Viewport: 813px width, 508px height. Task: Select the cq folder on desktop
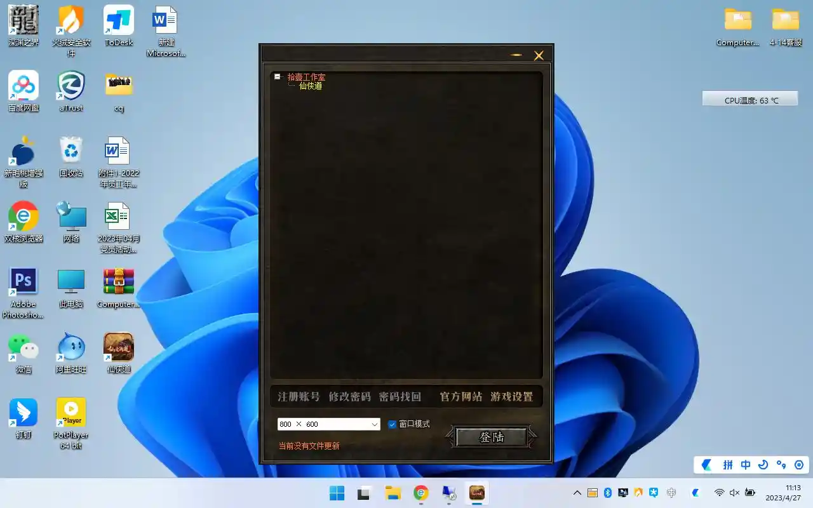119,91
